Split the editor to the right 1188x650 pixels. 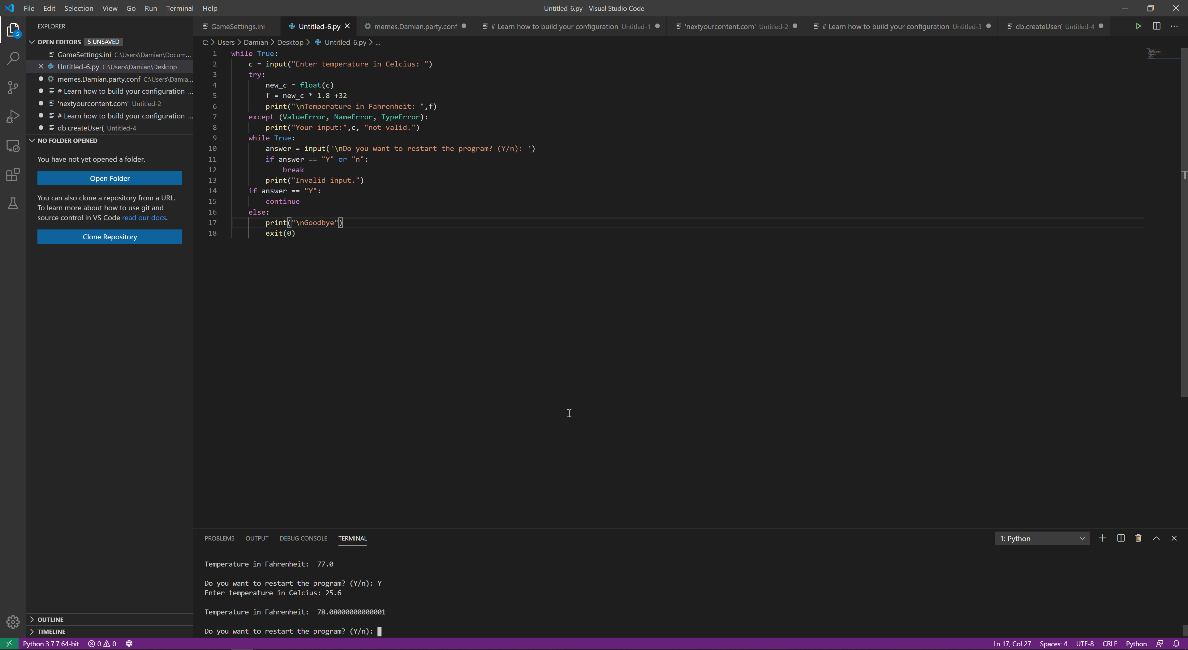click(x=1156, y=26)
